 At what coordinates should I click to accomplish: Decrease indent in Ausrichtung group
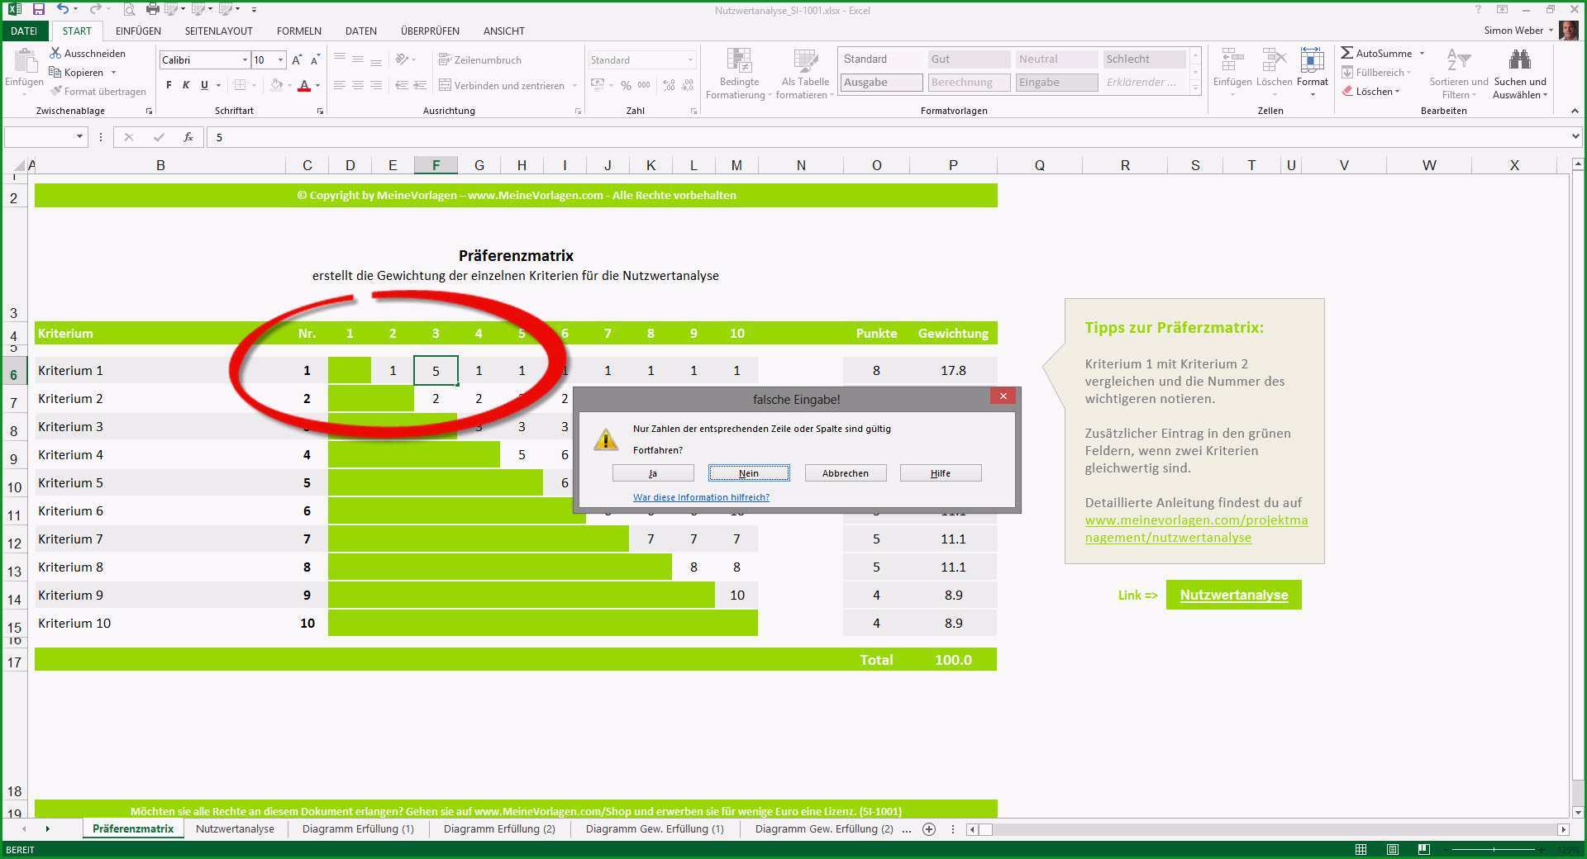point(402,85)
